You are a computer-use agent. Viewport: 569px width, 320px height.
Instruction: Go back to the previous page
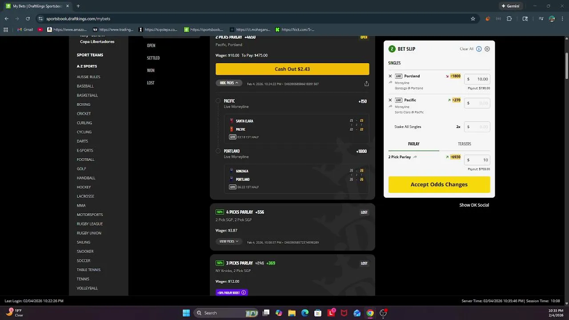6,19
